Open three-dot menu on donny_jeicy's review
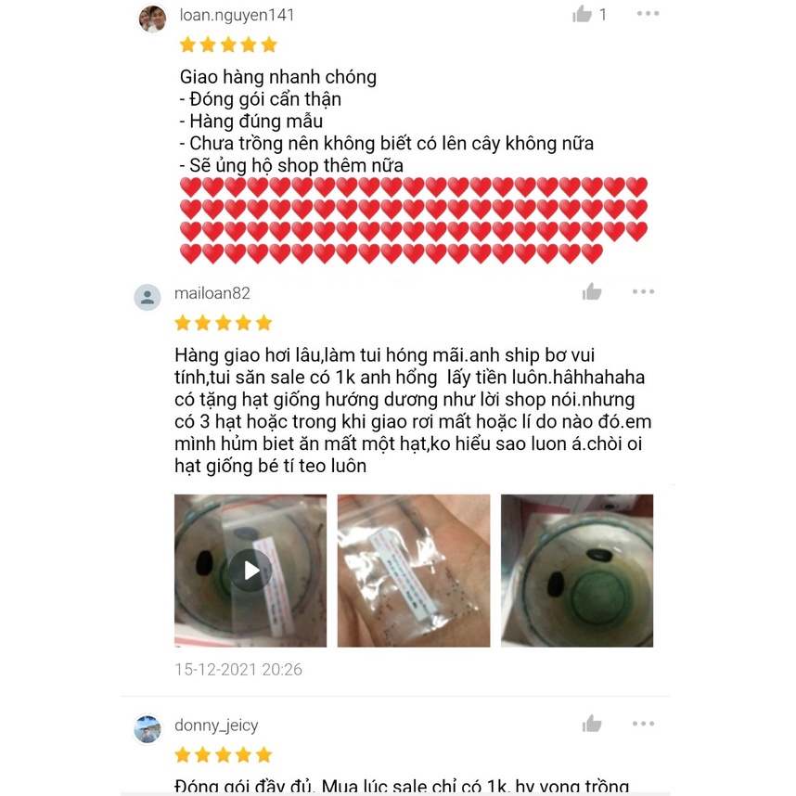The image size is (796, 796). coord(643,724)
